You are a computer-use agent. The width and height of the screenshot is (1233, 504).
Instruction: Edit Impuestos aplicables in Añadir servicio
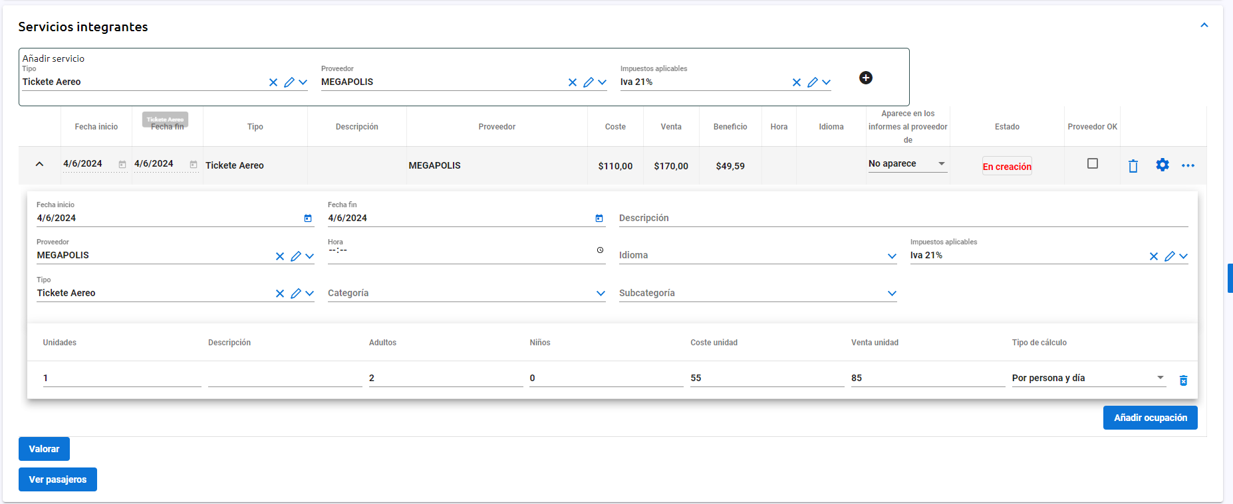coord(813,82)
